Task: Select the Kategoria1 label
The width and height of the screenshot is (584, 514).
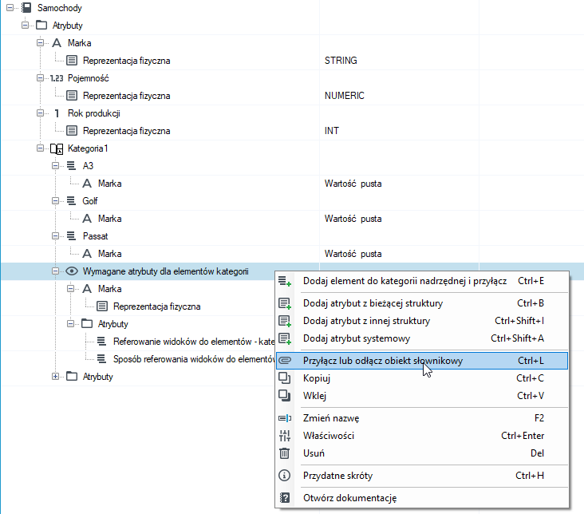Action: [x=88, y=148]
